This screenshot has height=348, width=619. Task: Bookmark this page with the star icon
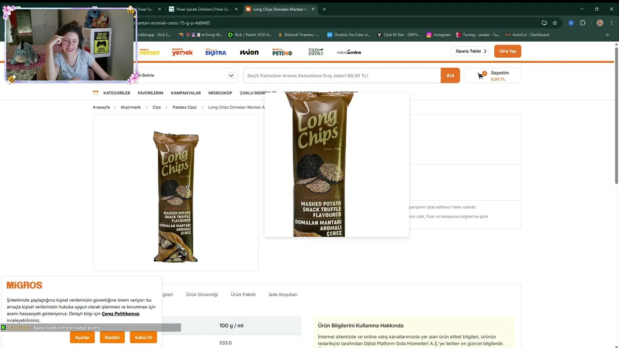tap(555, 23)
